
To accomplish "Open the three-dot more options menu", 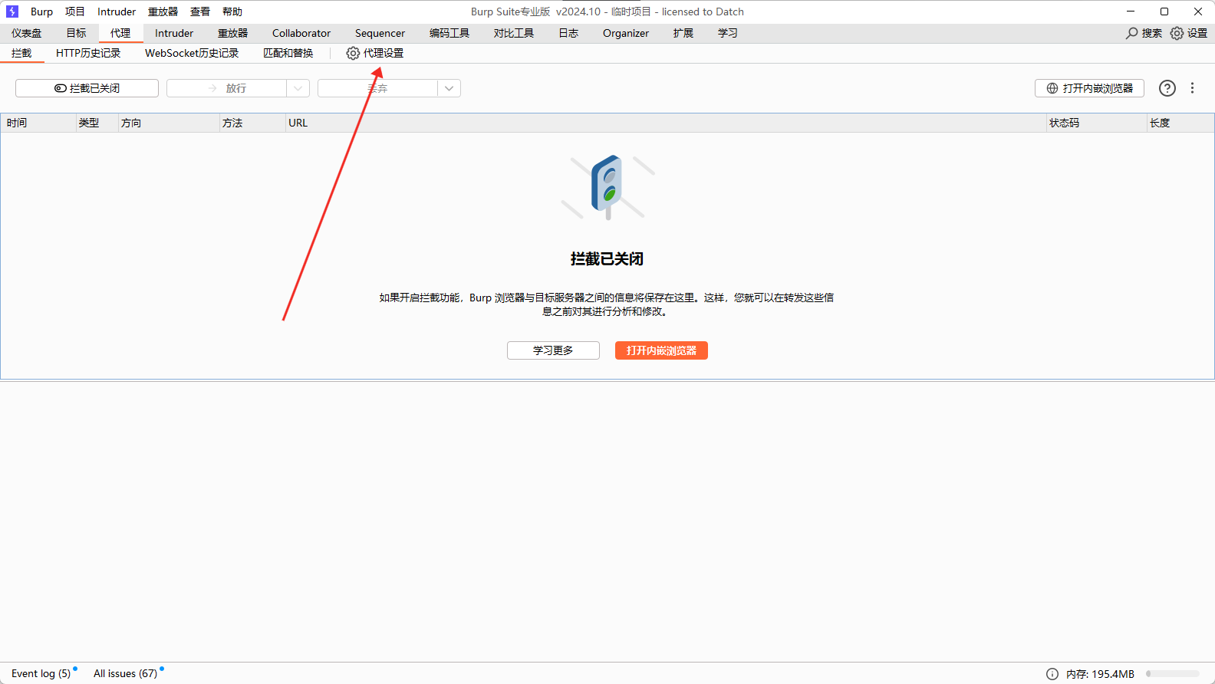I will pos(1192,88).
